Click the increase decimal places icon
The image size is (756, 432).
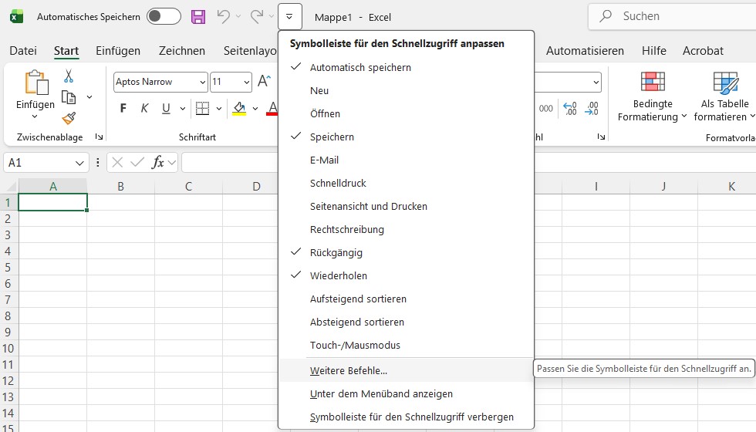pyautogui.click(x=569, y=109)
